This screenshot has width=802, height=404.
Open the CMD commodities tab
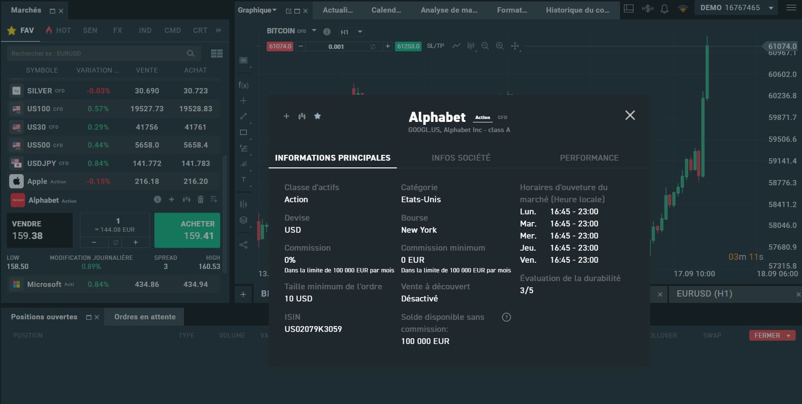[172, 30]
